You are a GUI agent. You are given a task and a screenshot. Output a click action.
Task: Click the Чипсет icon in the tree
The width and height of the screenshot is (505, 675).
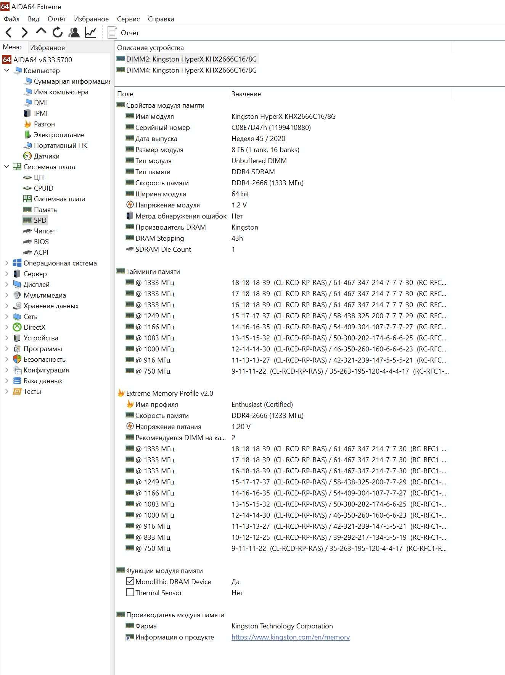(x=27, y=231)
